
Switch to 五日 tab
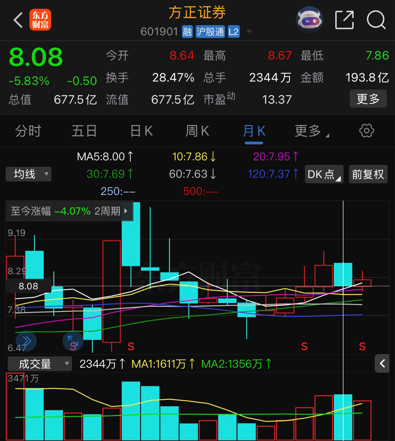pos(84,131)
